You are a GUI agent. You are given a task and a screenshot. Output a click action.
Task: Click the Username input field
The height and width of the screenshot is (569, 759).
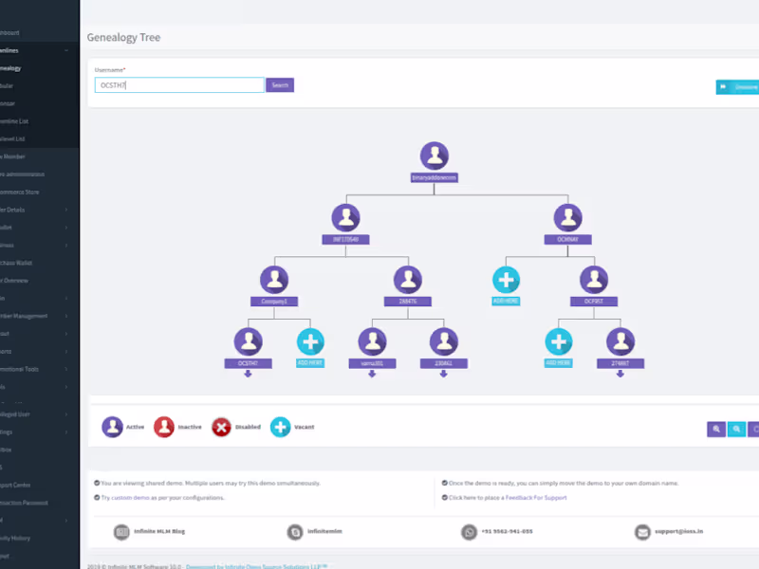(x=178, y=85)
